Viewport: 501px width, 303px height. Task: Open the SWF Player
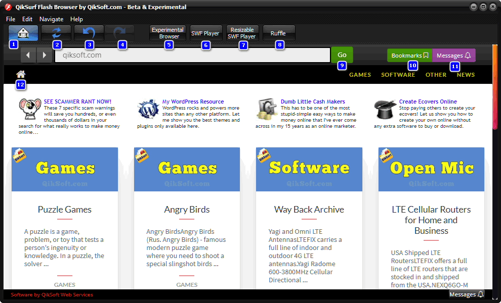coord(206,32)
